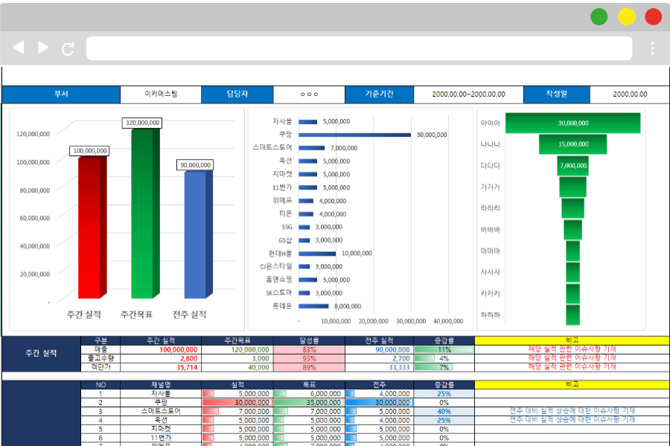Select the 2000.00.00~2000.00.00 period cell

(x=468, y=94)
